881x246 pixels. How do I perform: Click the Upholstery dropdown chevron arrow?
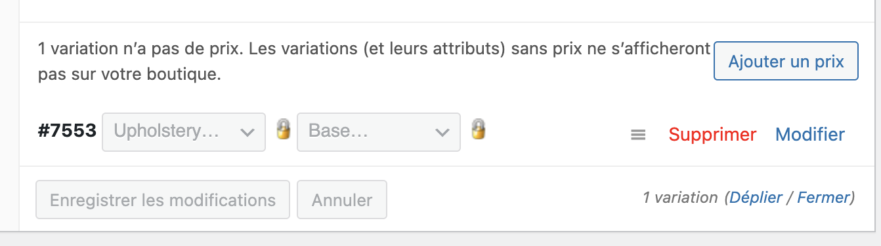point(247,133)
